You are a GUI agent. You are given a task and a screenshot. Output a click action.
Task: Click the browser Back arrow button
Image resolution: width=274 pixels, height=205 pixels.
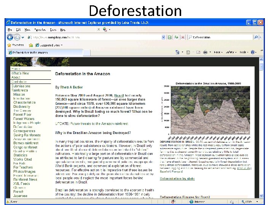click(x=10, y=37)
